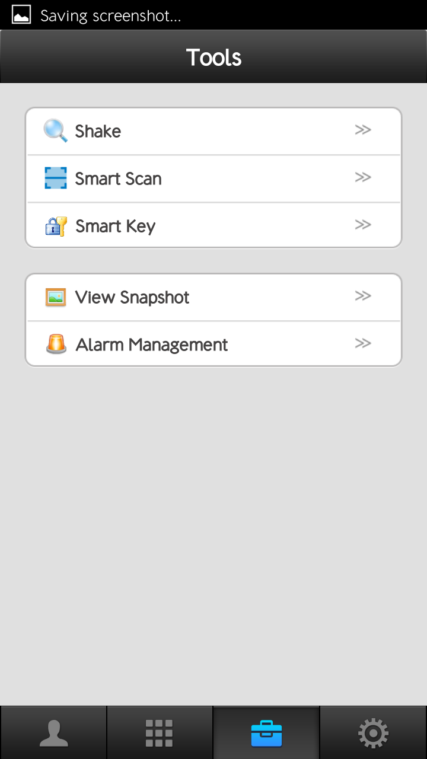Open the Alarm Management text

coord(152,345)
